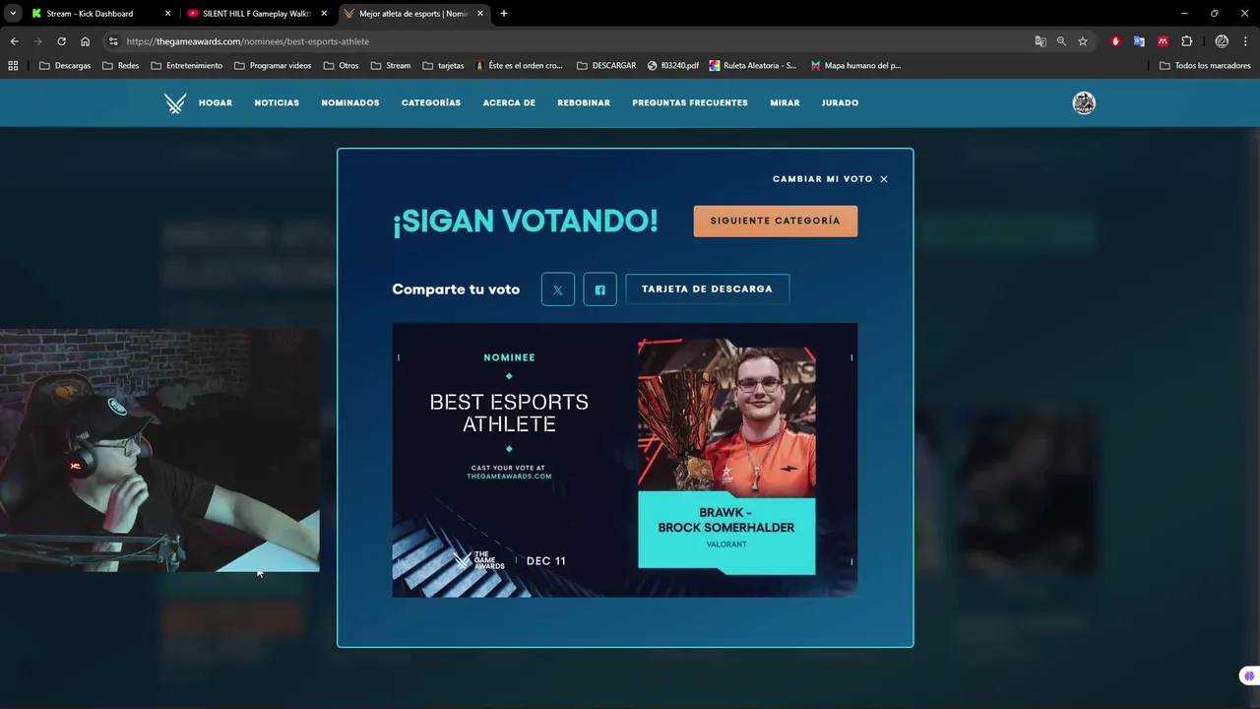
Task: Close the voting popup with the X
Action: coord(884,179)
